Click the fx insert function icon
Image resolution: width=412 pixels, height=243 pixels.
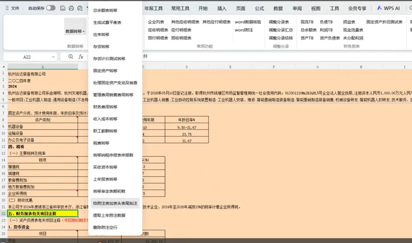[x=80, y=57]
